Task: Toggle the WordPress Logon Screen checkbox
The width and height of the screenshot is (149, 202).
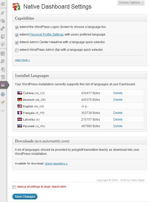Action: (x=17, y=27)
